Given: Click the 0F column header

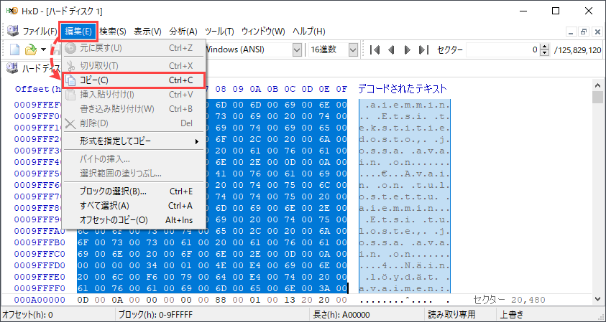Looking at the screenshot, I should (341, 89).
